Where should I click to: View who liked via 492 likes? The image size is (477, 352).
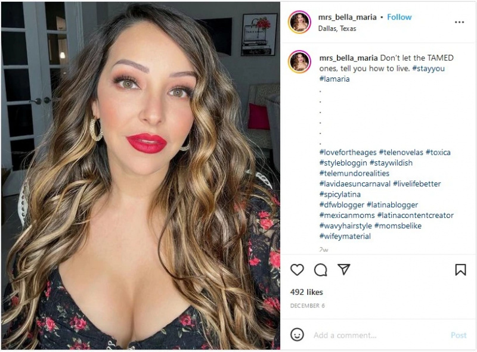306,292
